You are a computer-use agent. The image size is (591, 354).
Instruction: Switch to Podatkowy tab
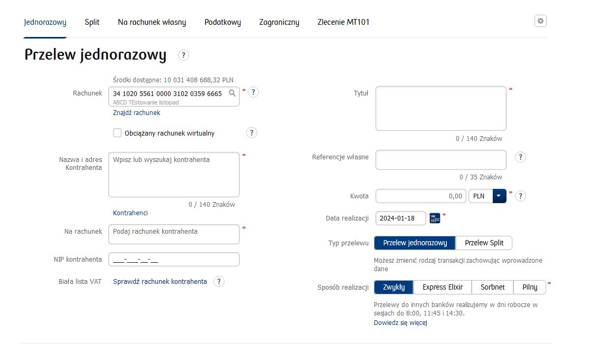tap(222, 22)
